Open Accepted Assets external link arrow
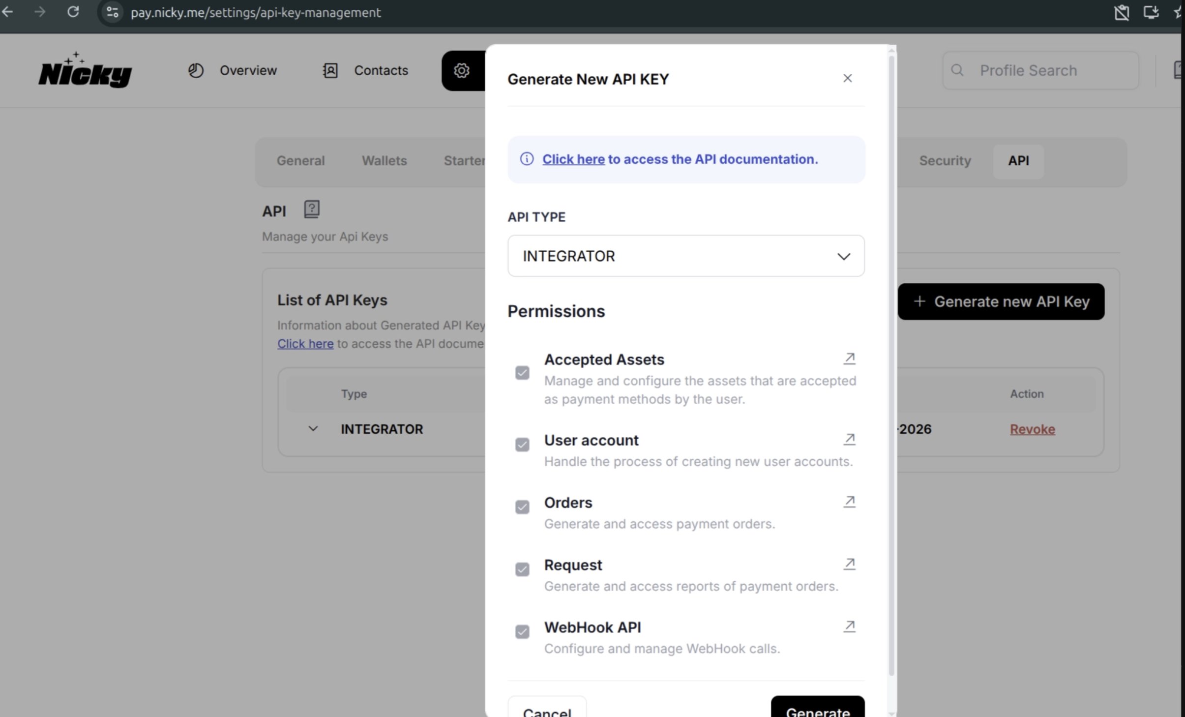The height and width of the screenshot is (717, 1185). click(849, 358)
